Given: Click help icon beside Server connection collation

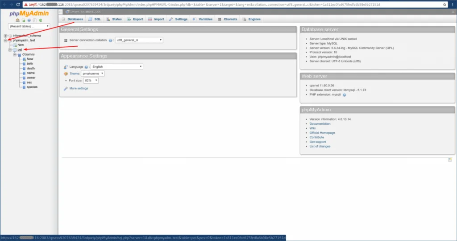Looking at the screenshot, I should point(111,41).
